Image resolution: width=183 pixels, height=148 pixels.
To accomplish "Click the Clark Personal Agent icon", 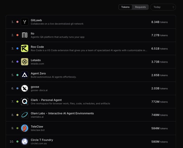I will tap(24, 102).
